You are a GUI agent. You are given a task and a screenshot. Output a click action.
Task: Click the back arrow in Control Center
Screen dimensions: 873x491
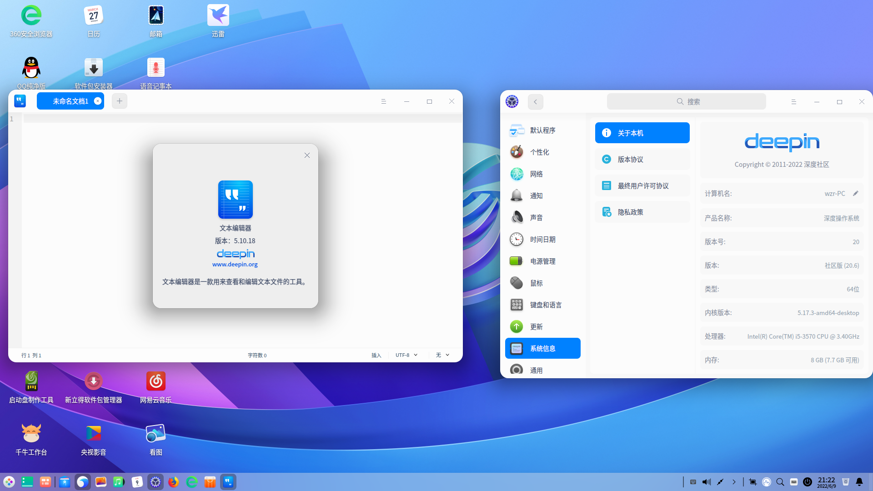click(535, 102)
